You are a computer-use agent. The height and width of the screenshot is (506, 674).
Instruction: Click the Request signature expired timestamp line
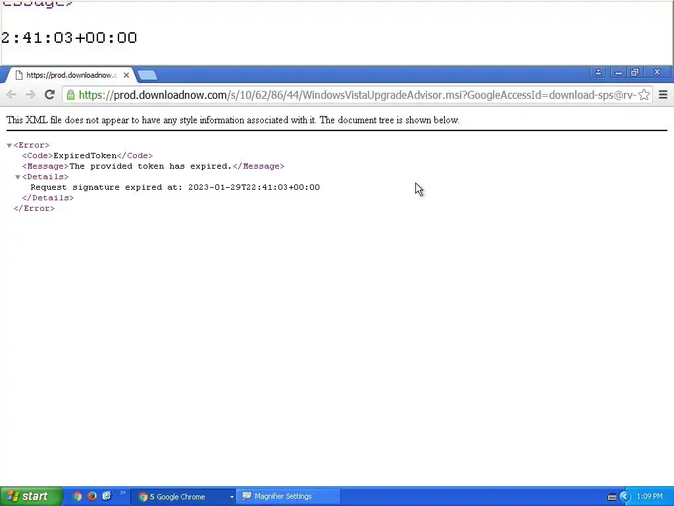[175, 187]
